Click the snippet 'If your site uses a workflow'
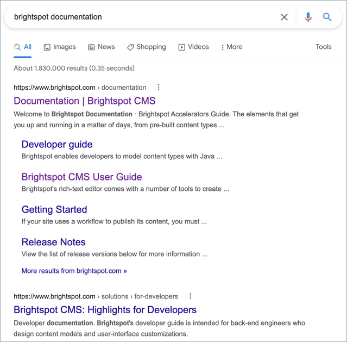The width and height of the screenshot is (347, 342). tap(114, 221)
